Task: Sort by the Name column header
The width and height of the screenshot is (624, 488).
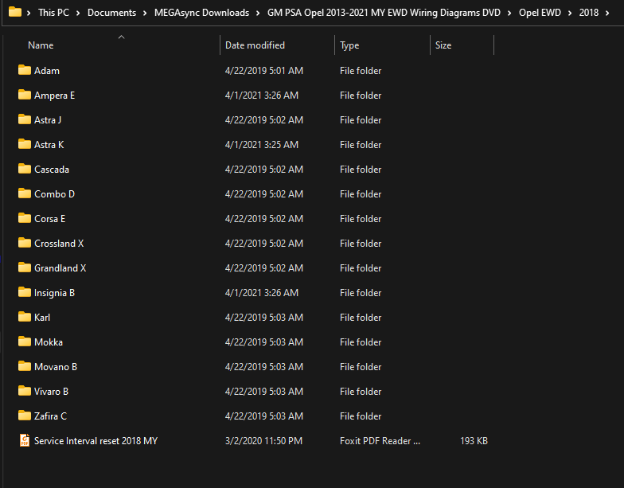Action: click(41, 45)
